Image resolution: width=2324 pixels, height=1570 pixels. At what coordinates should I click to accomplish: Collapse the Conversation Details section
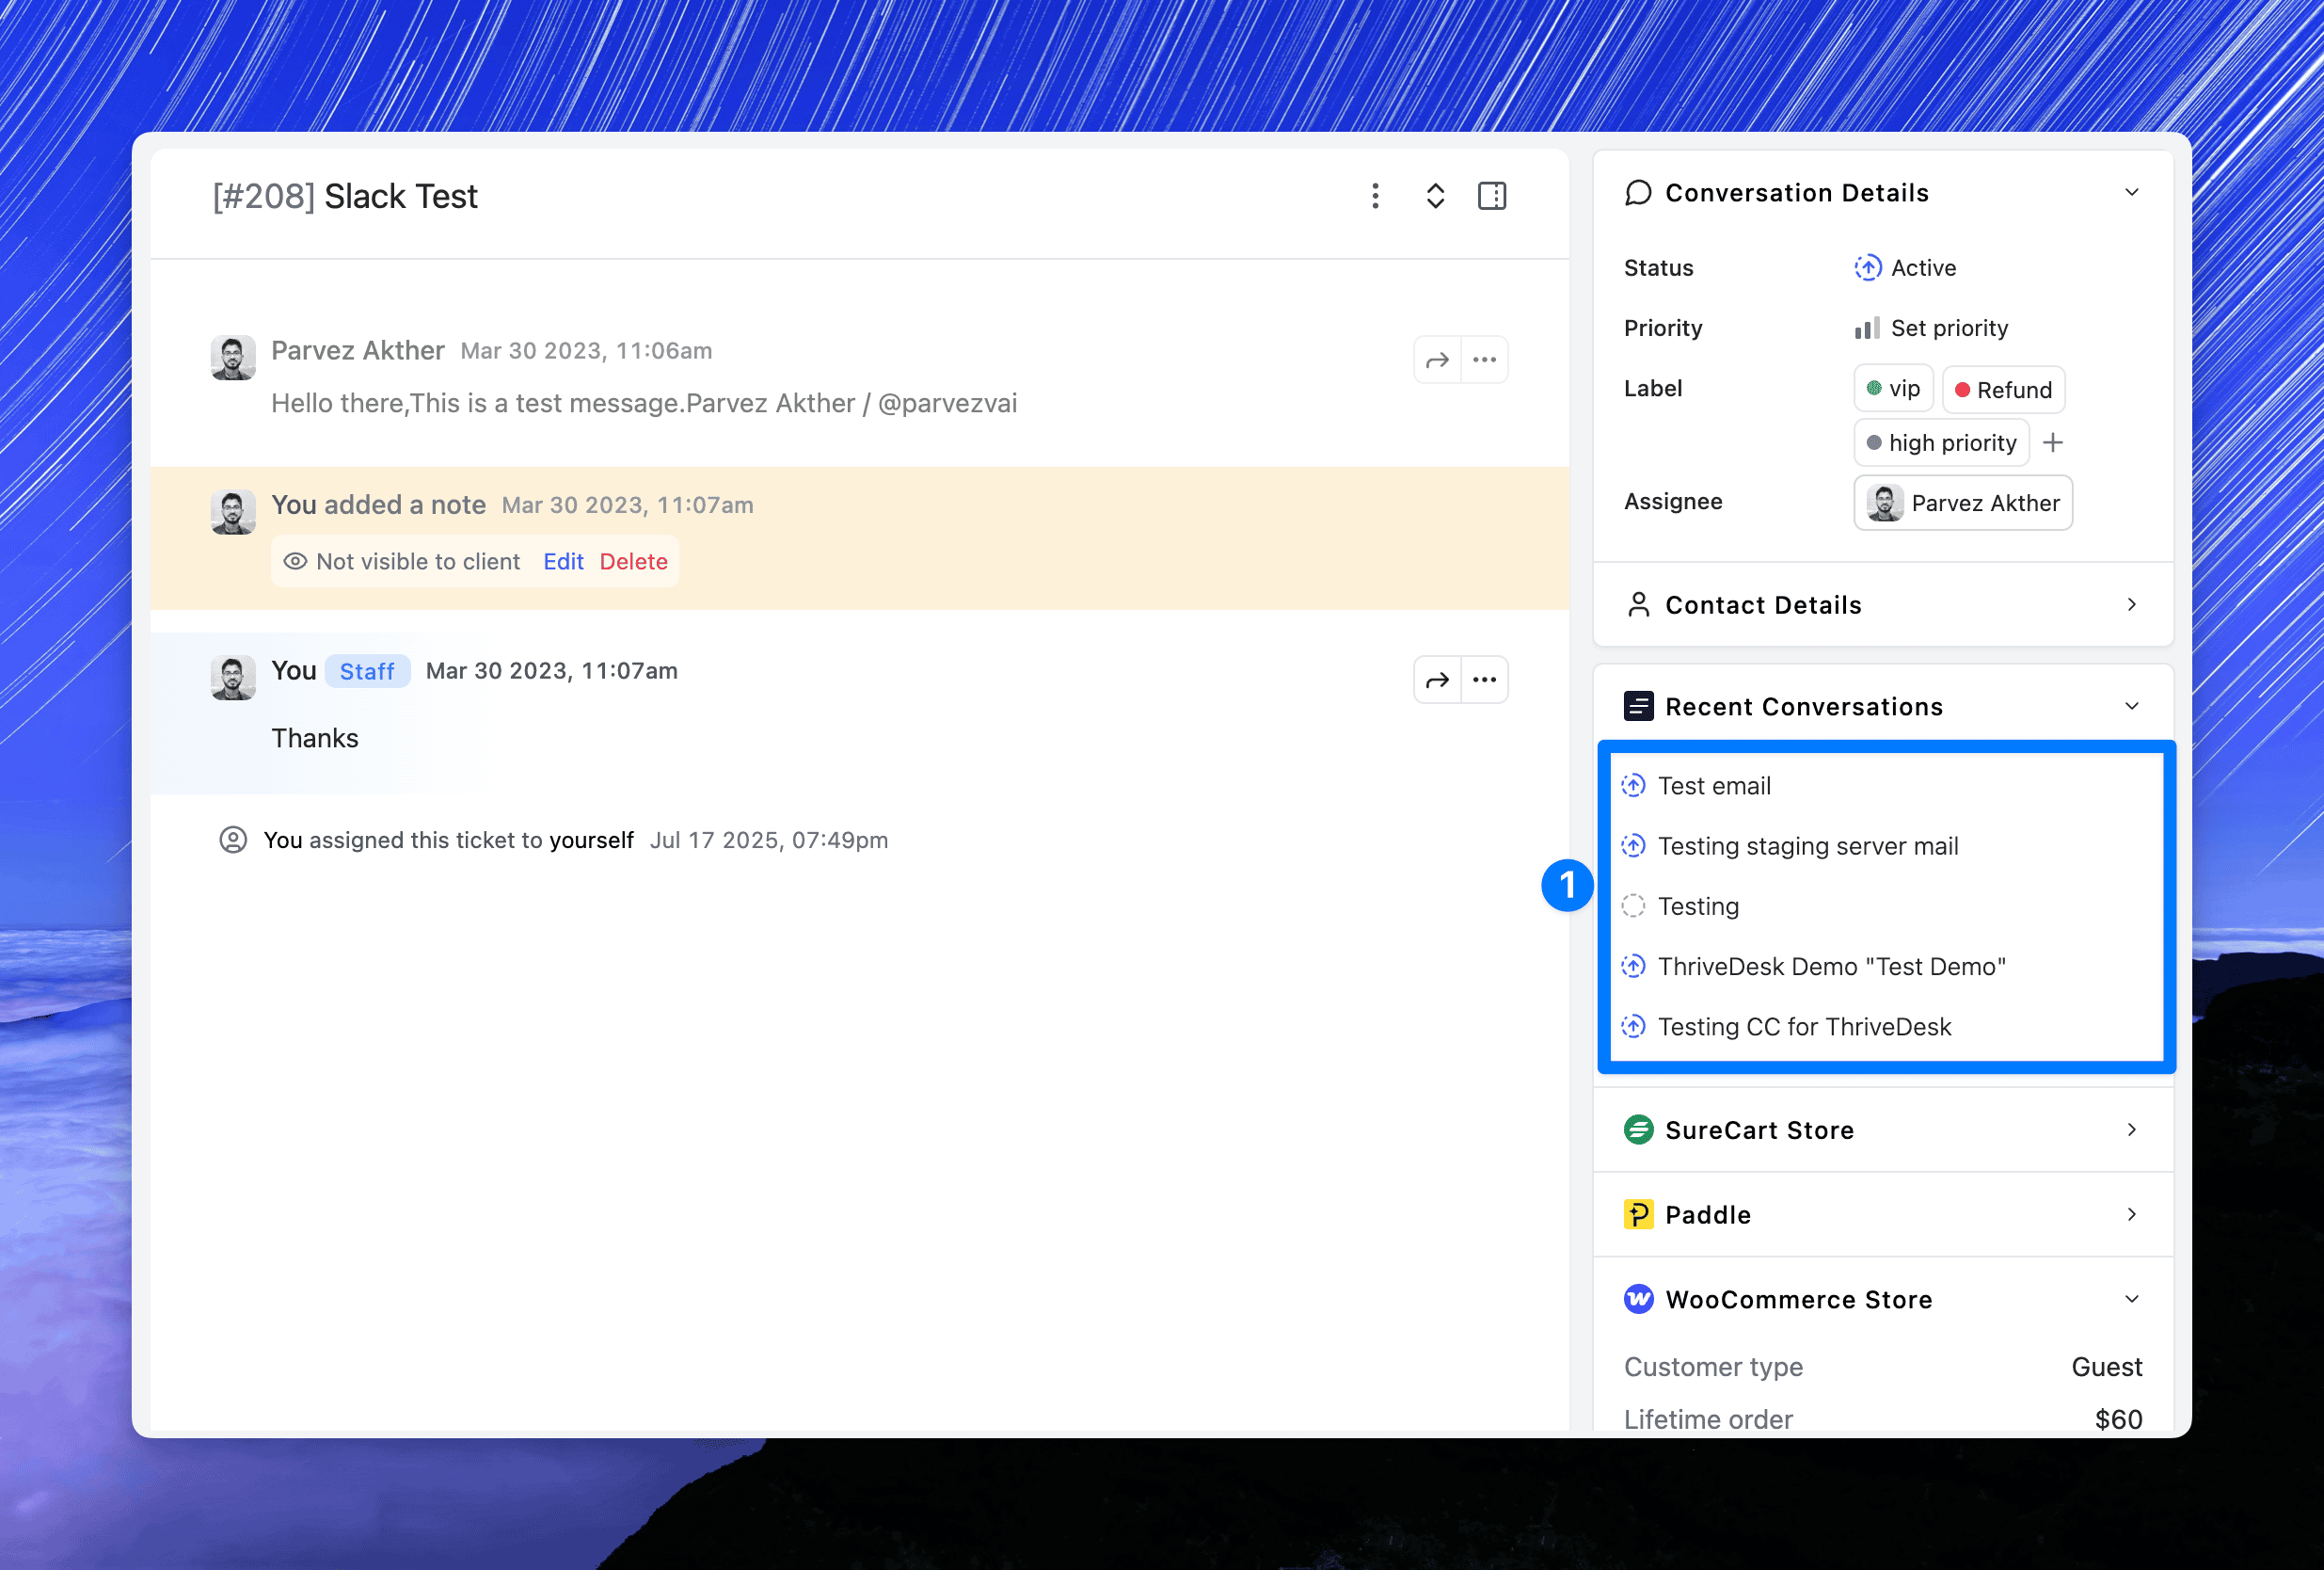(x=2131, y=192)
